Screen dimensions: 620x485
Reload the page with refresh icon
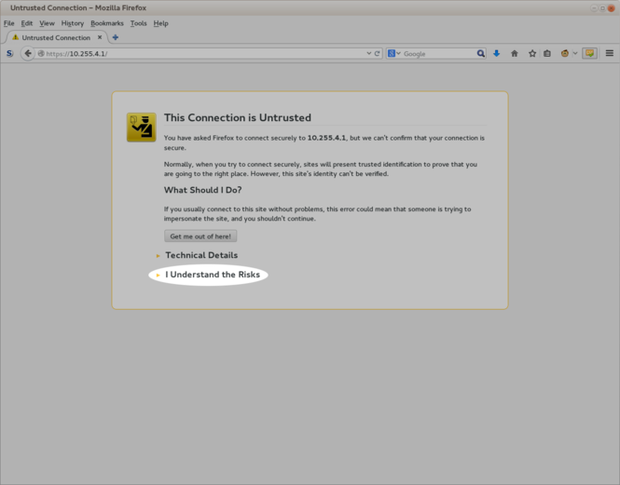coord(378,54)
